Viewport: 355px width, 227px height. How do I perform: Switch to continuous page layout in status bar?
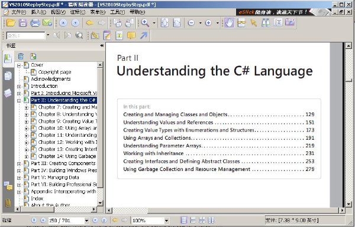193,221
